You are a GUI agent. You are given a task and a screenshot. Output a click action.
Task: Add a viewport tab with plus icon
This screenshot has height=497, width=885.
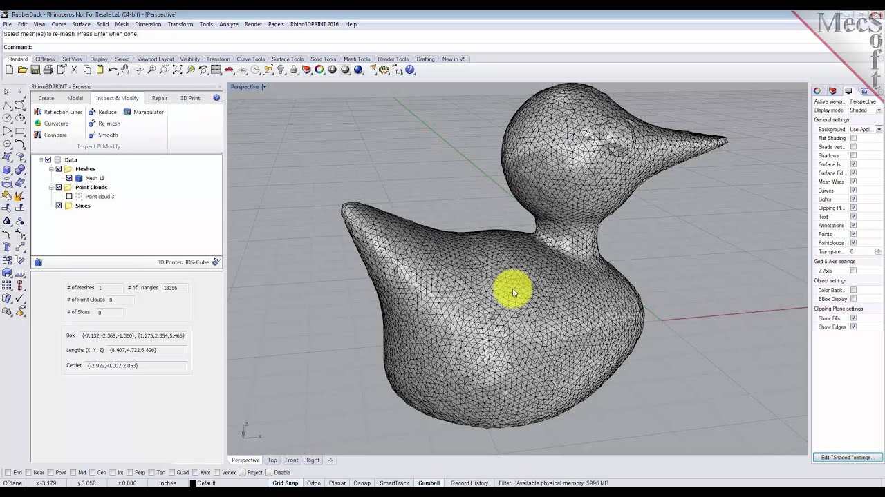tap(330, 460)
